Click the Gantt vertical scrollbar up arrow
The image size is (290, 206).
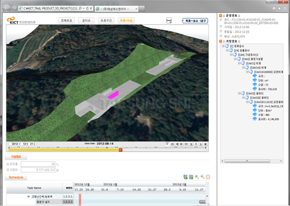tap(207, 196)
